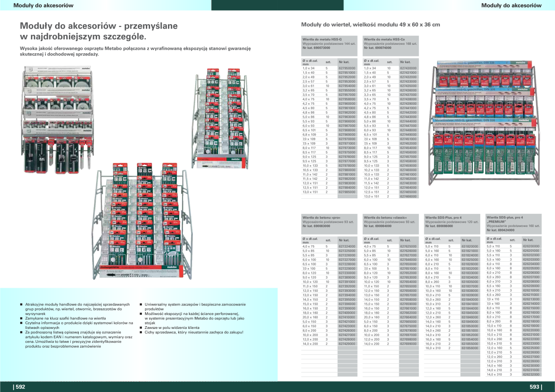Click bullet "Atrakcyjne moduły handlowe do najczęściej sprzedawanych"
Image resolution: width=555 pixels, height=392 pixels.
tap(77, 304)
